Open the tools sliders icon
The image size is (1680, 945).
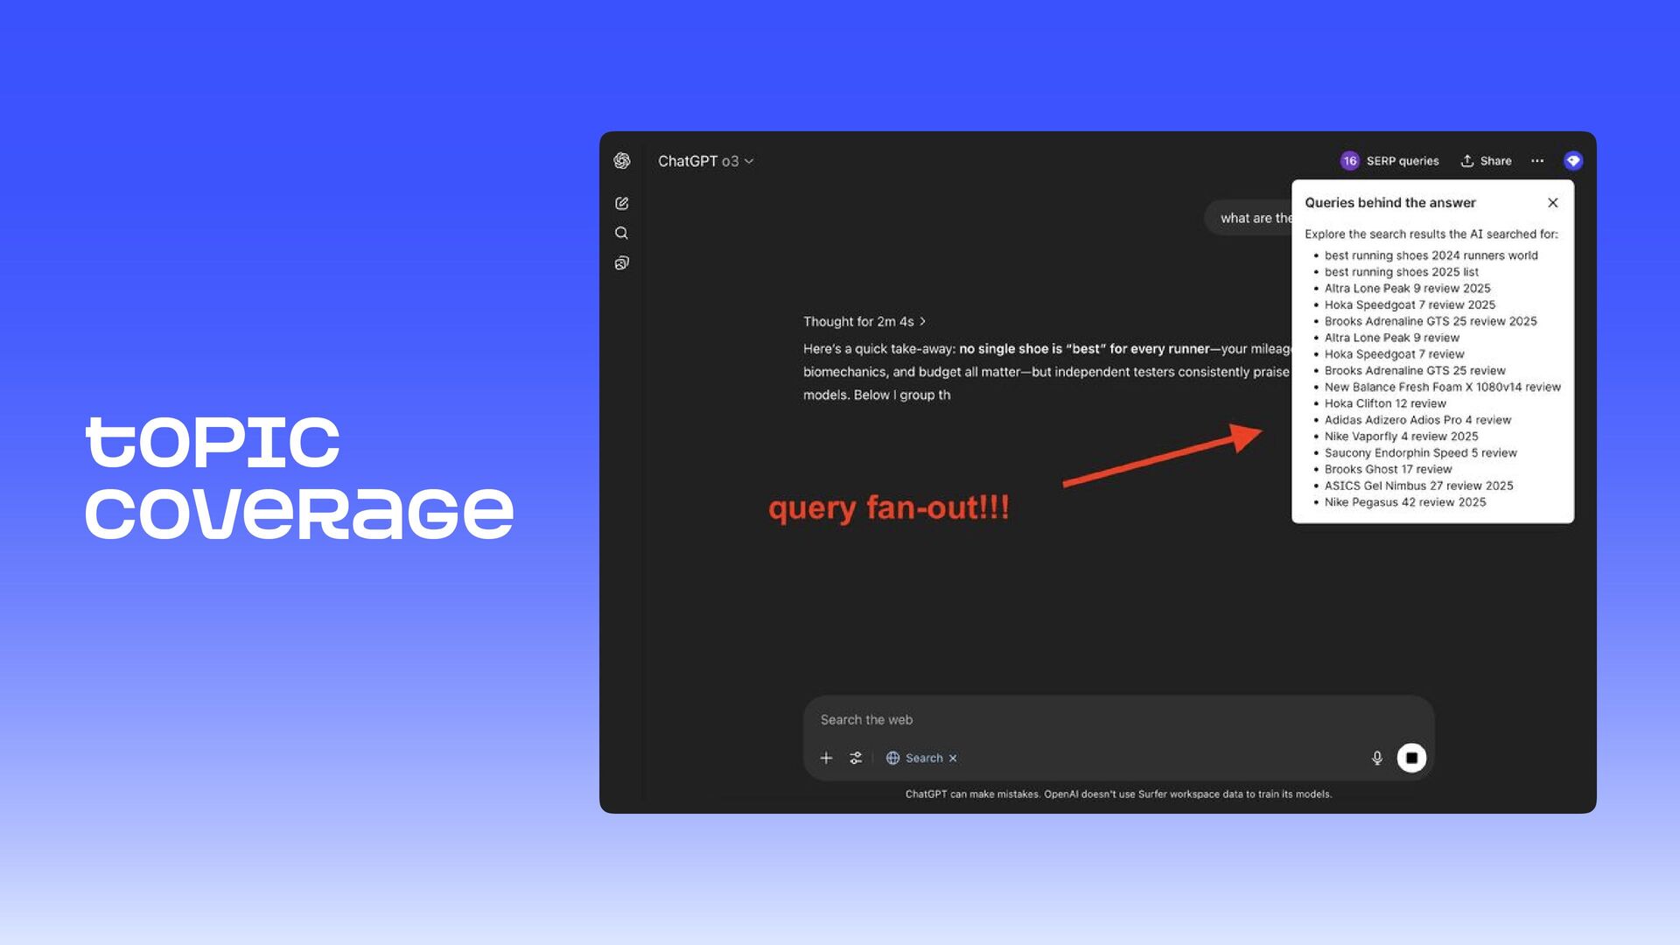(856, 758)
